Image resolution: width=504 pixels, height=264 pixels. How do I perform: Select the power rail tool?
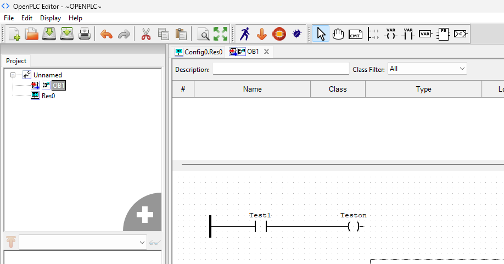tap(373, 34)
